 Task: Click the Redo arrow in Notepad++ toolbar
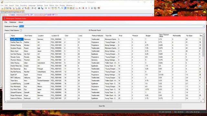[x=35, y=8]
